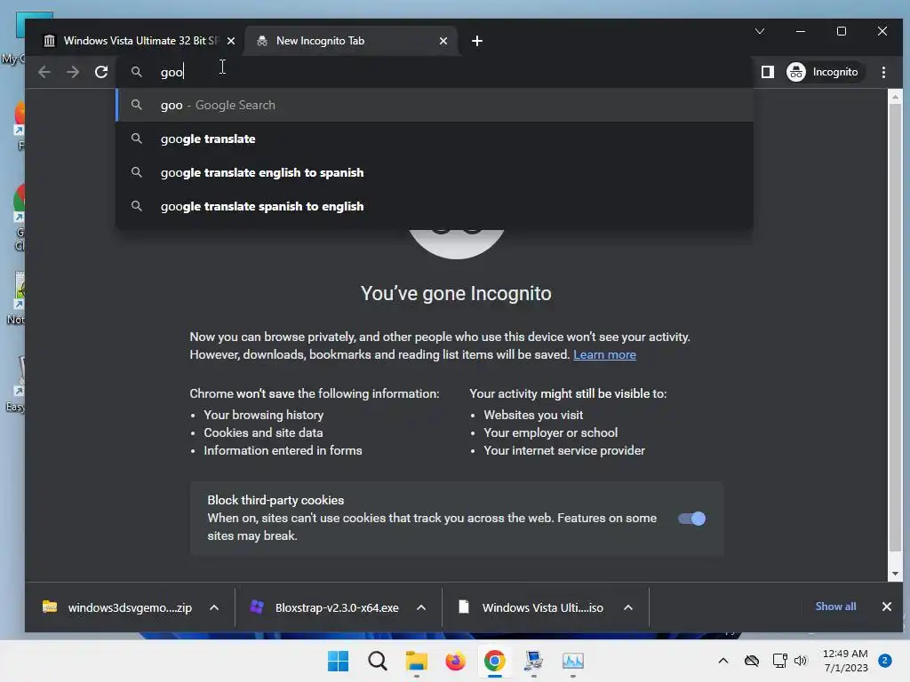The image size is (910, 682).
Task: Open the taskbar graph monitor app icon
Action: (573, 661)
